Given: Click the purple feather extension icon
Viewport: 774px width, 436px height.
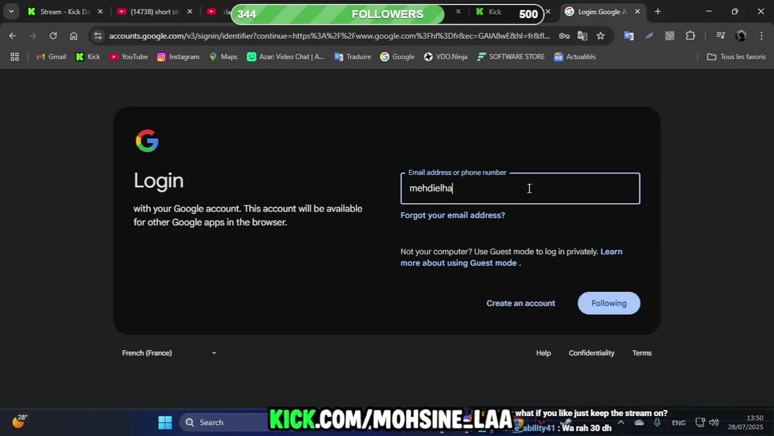Looking at the screenshot, I should coord(649,36).
